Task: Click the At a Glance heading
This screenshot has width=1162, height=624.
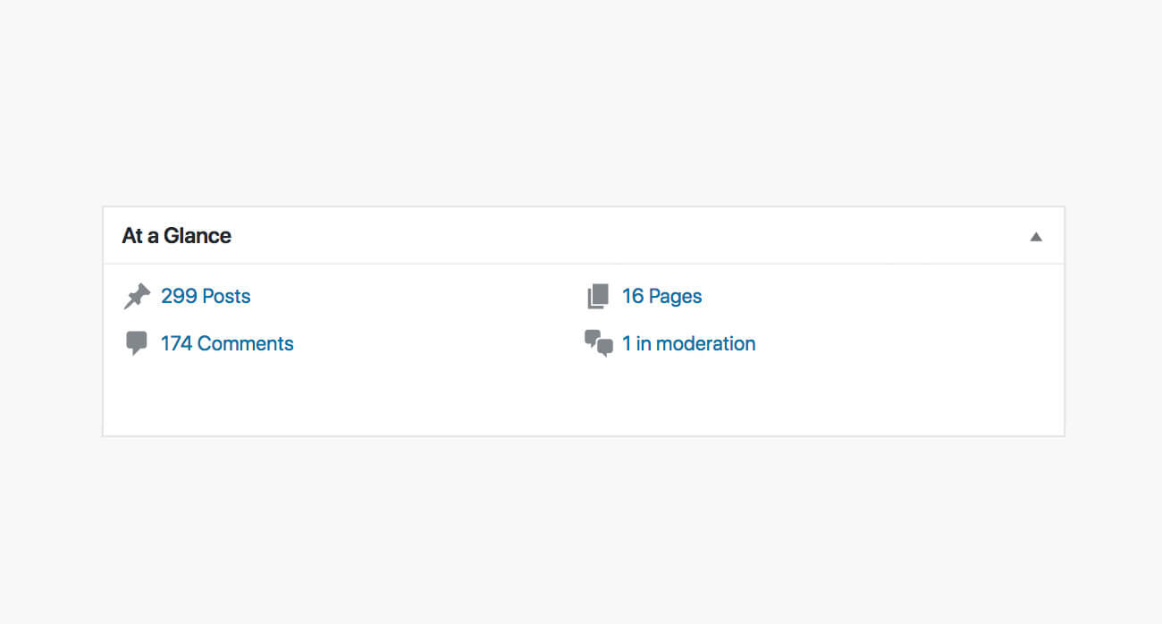Action: coord(177,236)
